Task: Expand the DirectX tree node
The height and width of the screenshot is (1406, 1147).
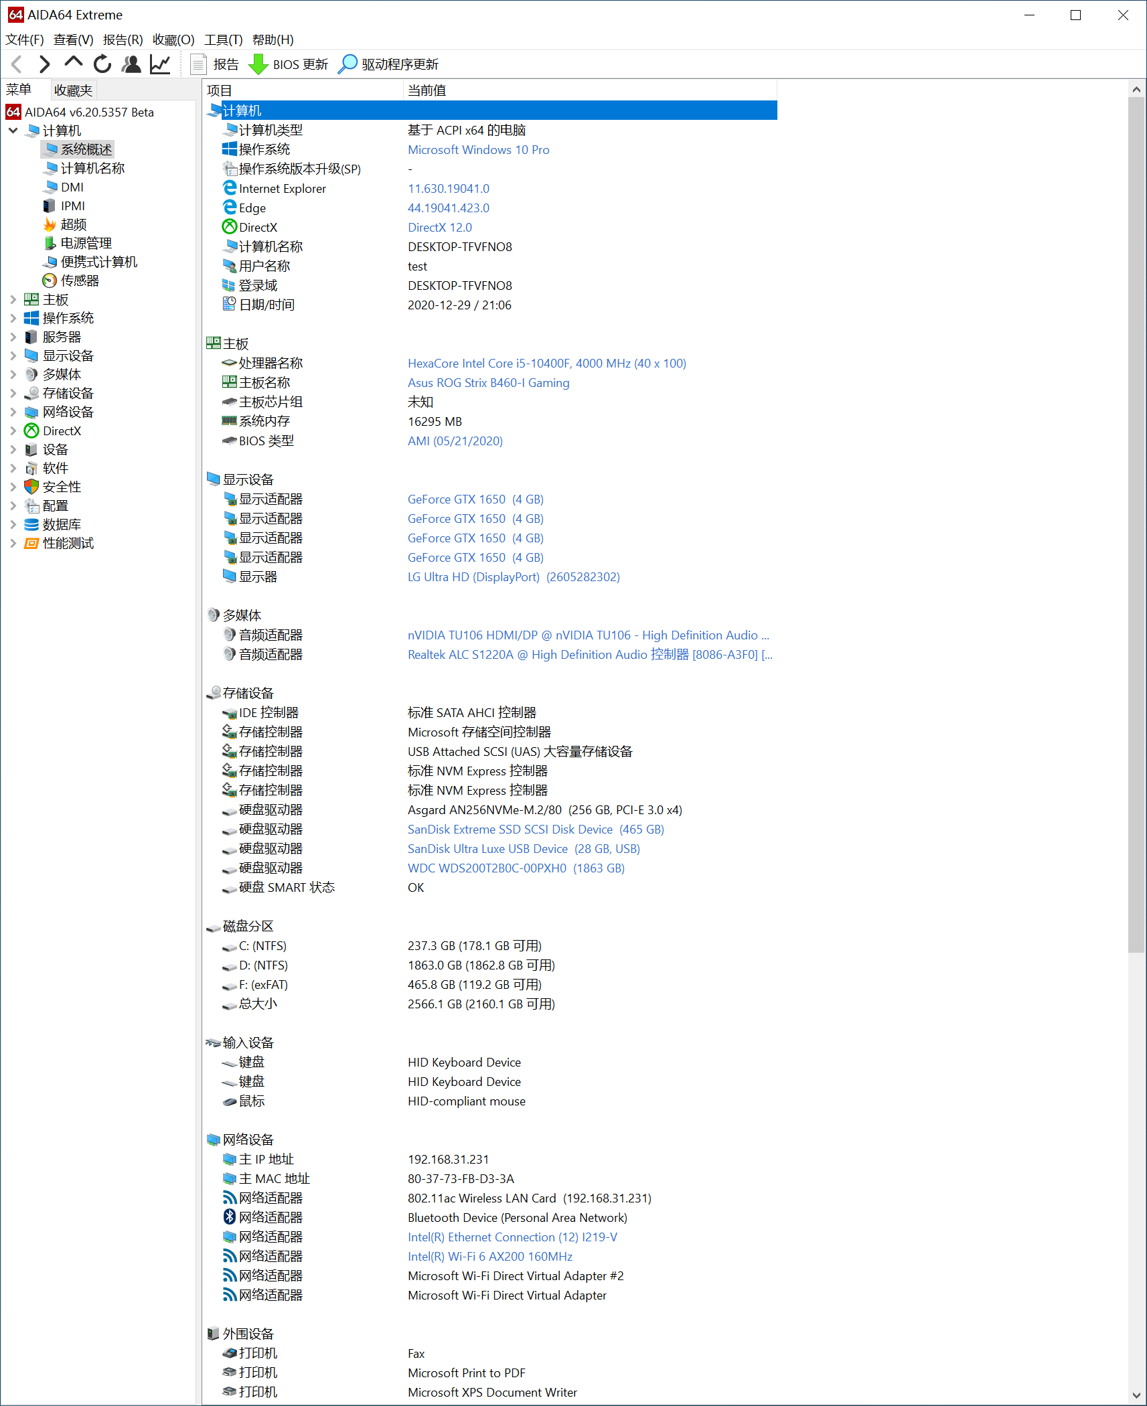Action: tap(13, 431)
